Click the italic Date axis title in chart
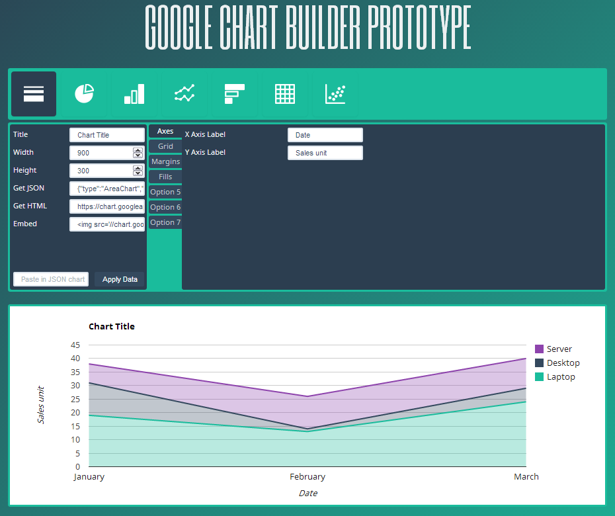615x516 pixels. point(308,494)
